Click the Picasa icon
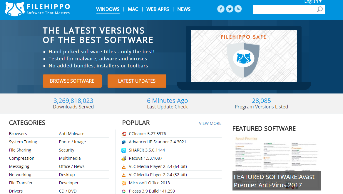 click(x=124, y=191)
